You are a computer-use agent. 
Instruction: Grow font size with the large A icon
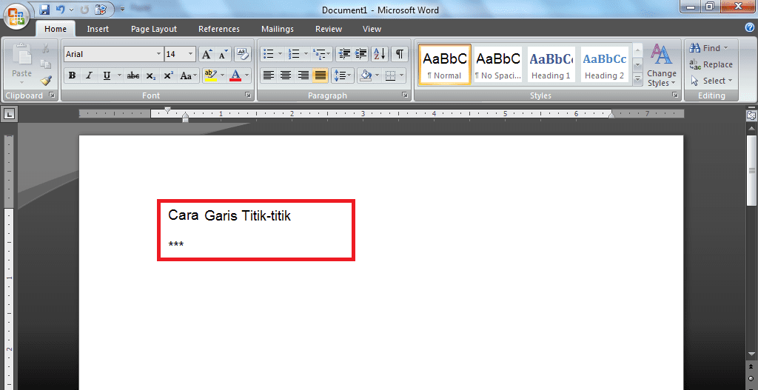[x=207, y=54]
